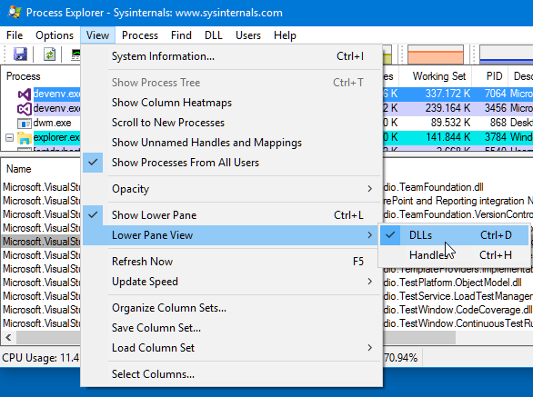The width and height of the screenshot is (533, 397).
Task: Expand the Update Speed submenu
Action: [231, 282]
